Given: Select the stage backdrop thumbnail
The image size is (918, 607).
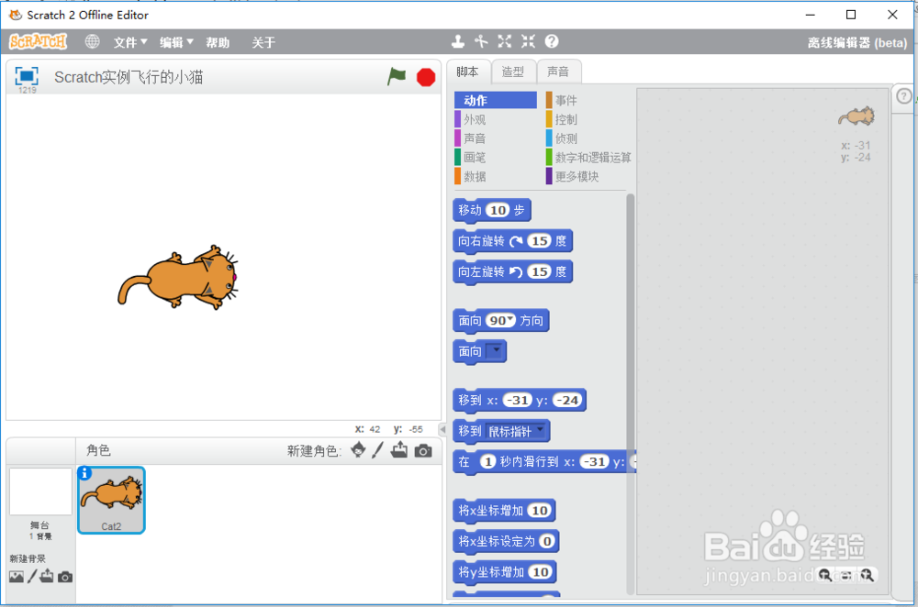Looking at the screenshot, I should point(40,491).
